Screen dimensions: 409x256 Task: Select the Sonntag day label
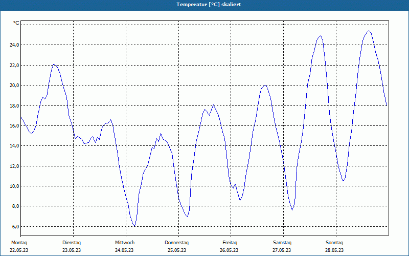point(334,243)
